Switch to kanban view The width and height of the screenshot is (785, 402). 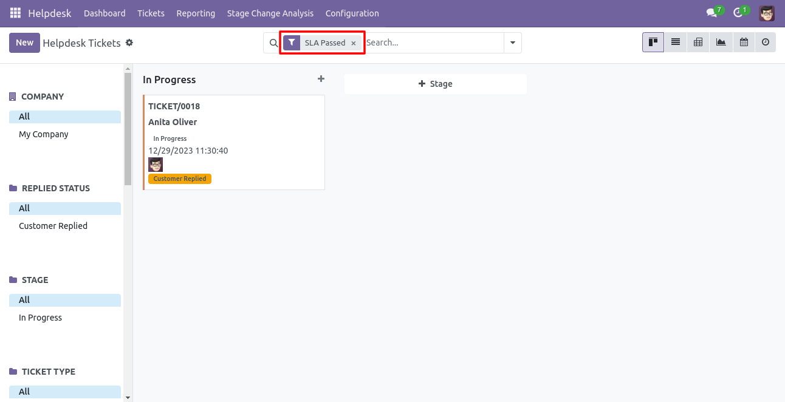[x=653, y=42]
